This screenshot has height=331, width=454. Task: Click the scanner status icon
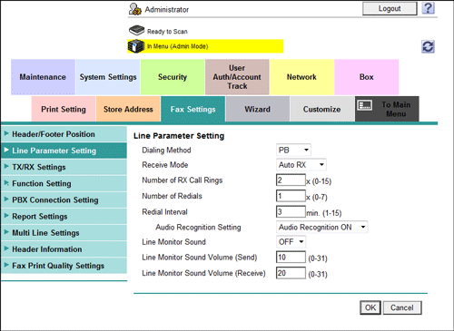tap(136, 31)
